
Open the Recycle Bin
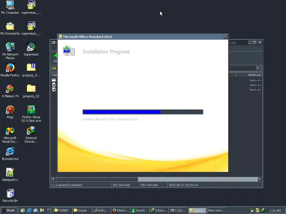click(10, 196)
